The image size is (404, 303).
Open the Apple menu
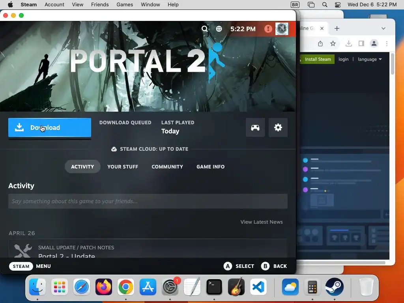10,4
